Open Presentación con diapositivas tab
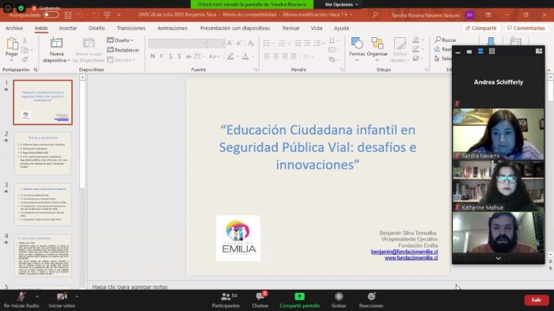 tap(235, 28)
